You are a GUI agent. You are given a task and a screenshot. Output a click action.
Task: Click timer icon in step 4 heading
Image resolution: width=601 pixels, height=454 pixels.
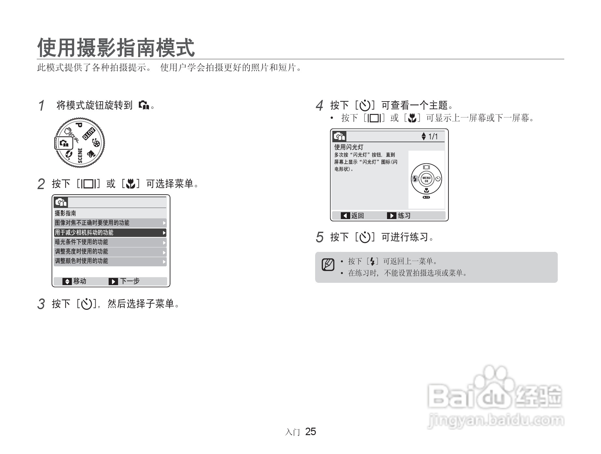pos(365,105)
